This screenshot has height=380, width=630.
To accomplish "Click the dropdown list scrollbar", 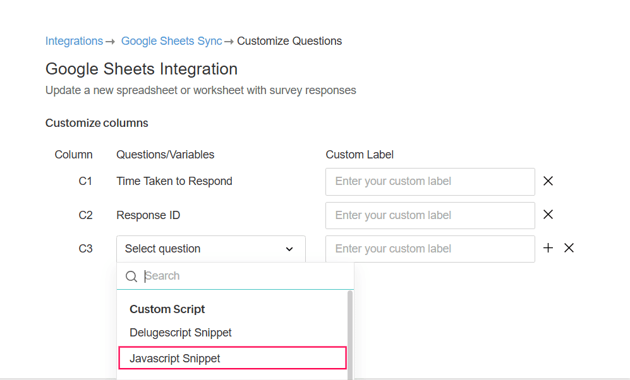I will 350,335.
